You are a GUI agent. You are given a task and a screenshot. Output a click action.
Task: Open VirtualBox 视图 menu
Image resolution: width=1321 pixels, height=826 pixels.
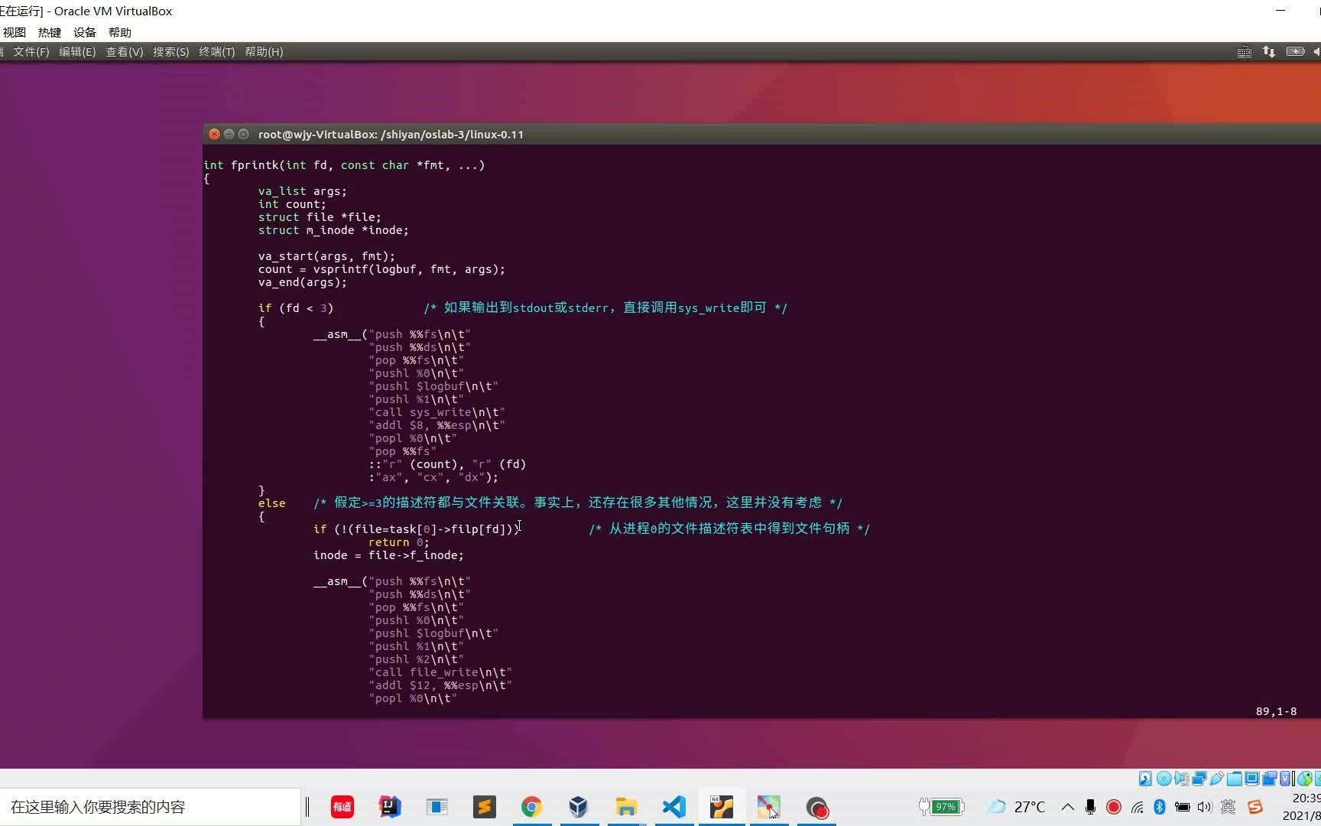click(15, 32)
